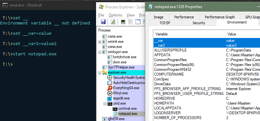Select the Environment tab
Image resolution: width=260 pixels, height=121 pixels.
pos(237,23)
